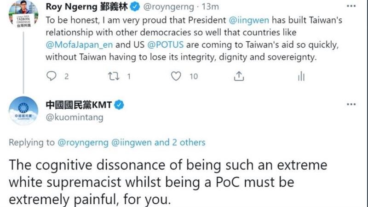
Task: Click 'and 2 others' in reply line
Action: [x=180, y=142]
